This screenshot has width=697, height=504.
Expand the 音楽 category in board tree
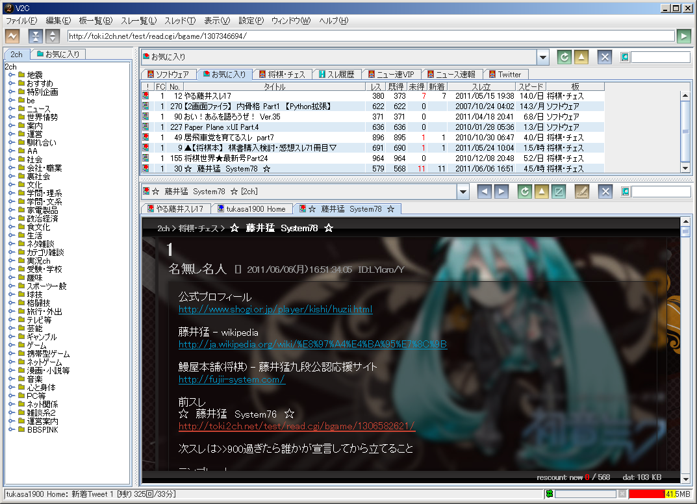(12, 379)
